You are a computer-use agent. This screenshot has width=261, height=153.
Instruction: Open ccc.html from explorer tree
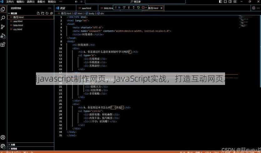[x=31, y=29]
